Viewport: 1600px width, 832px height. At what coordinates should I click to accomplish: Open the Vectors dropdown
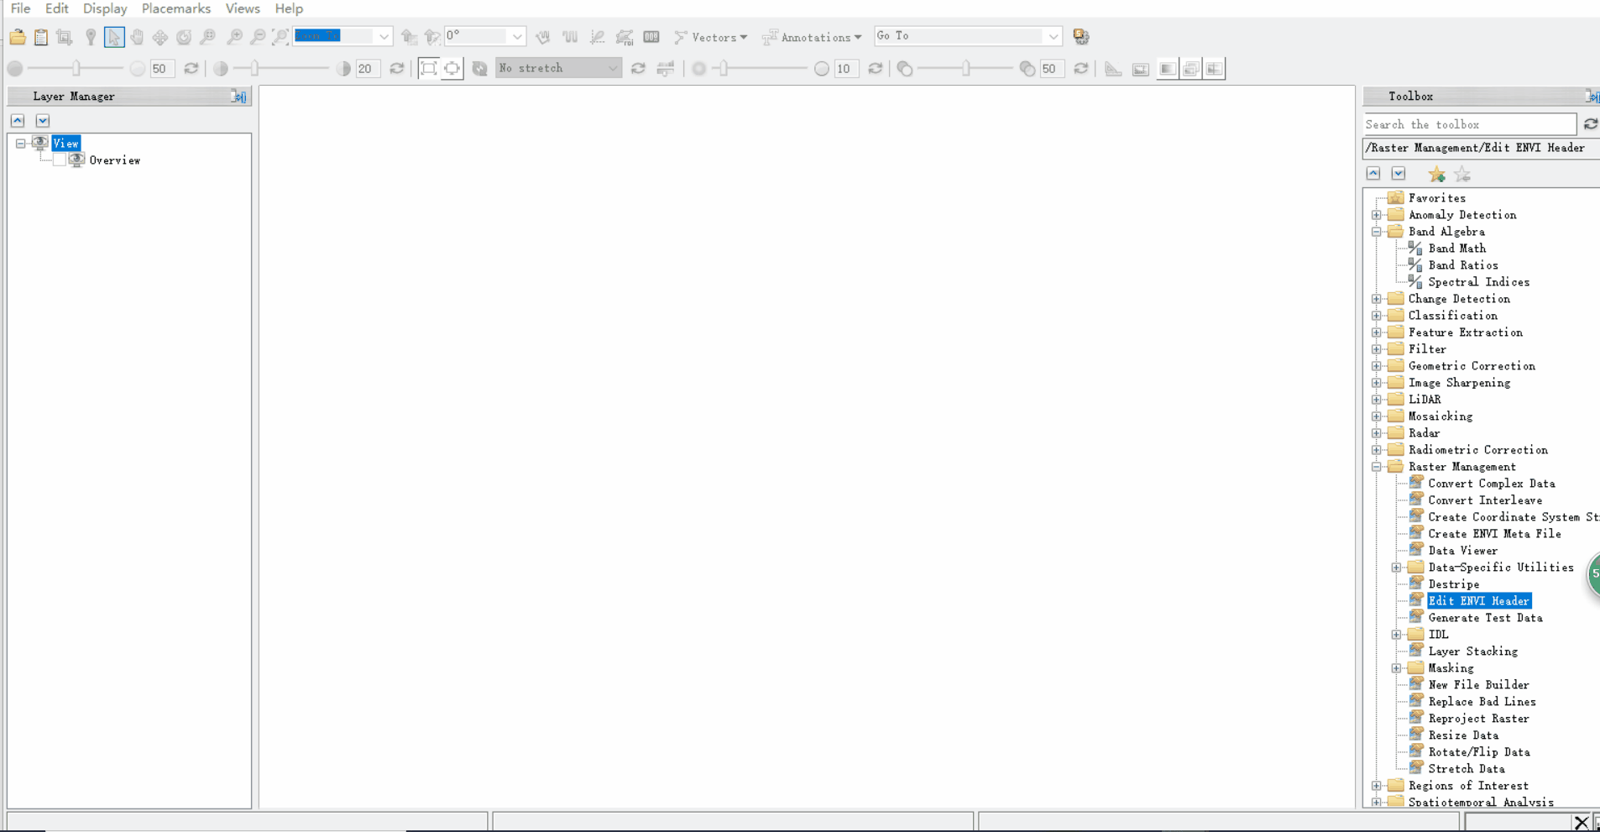[711, 37]
